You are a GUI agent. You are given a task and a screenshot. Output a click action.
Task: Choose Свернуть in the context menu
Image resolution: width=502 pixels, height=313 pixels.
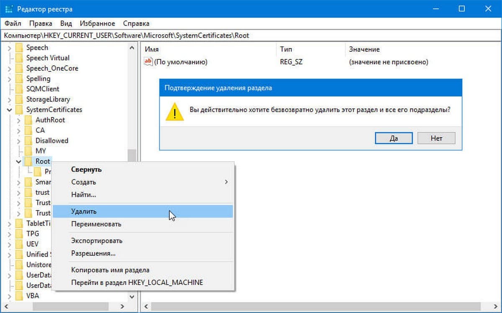(142, 170)
